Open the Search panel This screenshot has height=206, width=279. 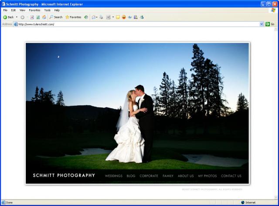point(56,17)
